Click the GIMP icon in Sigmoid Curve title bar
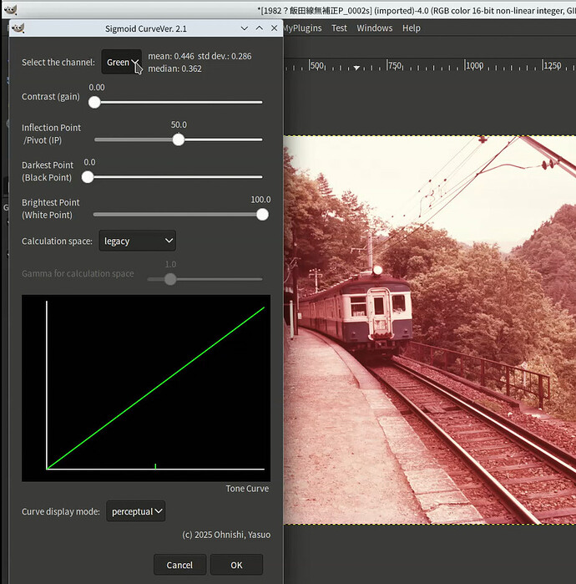Image resolution: width=576 pixels, height=584 pixels. pos(18,28)
